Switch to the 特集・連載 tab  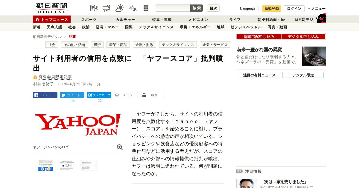[162, 19]
